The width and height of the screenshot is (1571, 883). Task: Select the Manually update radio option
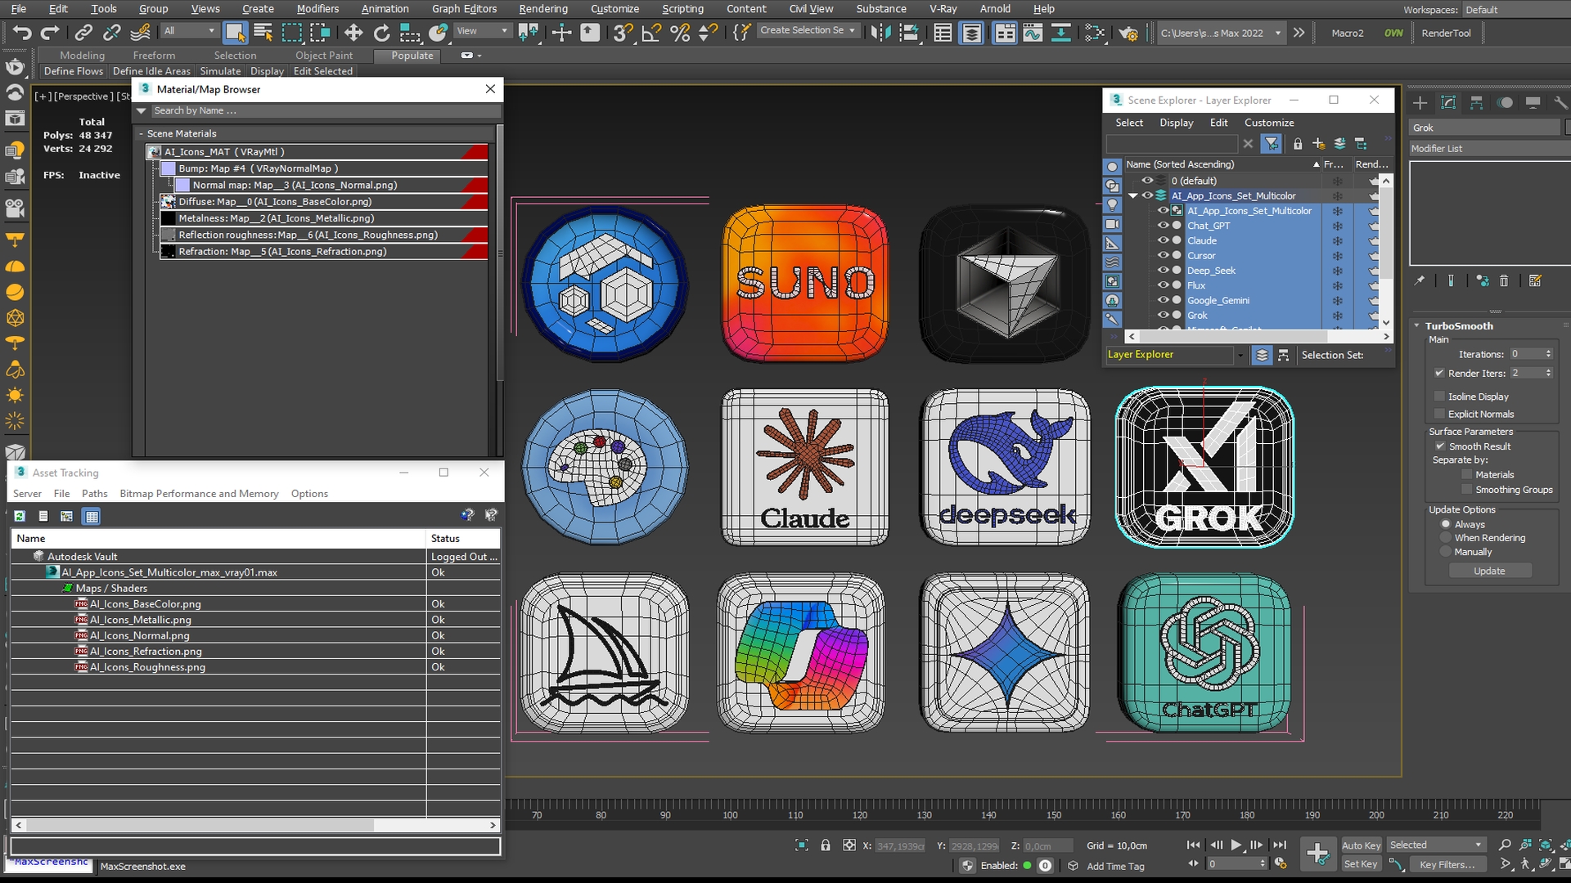[1446, 552]
